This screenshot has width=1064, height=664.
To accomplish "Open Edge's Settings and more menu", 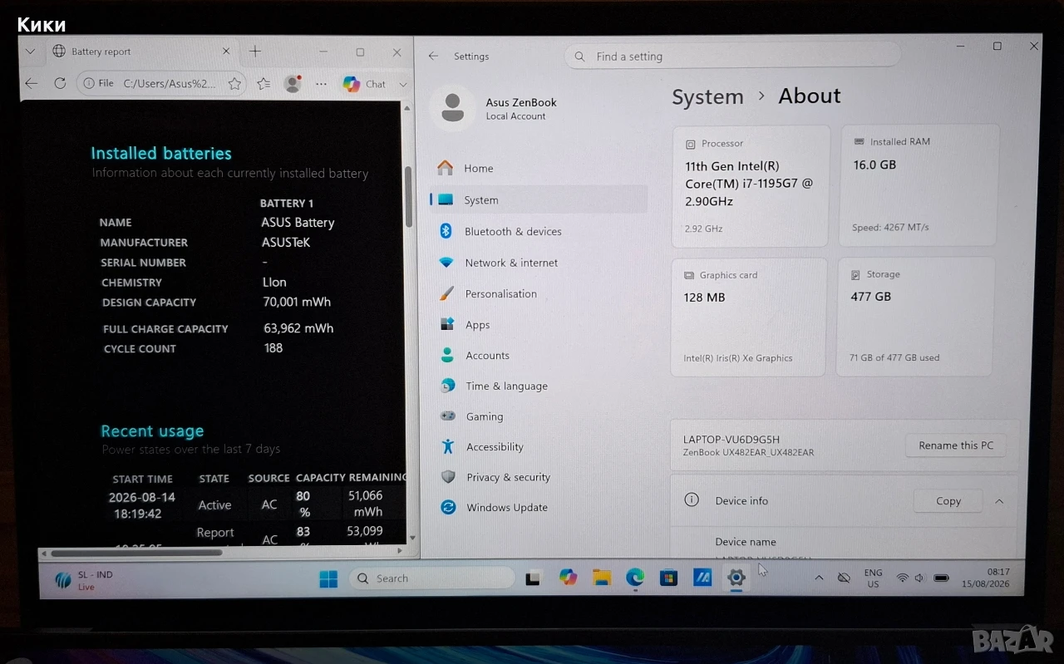I will pyautogui.click(x=321, y=84).
